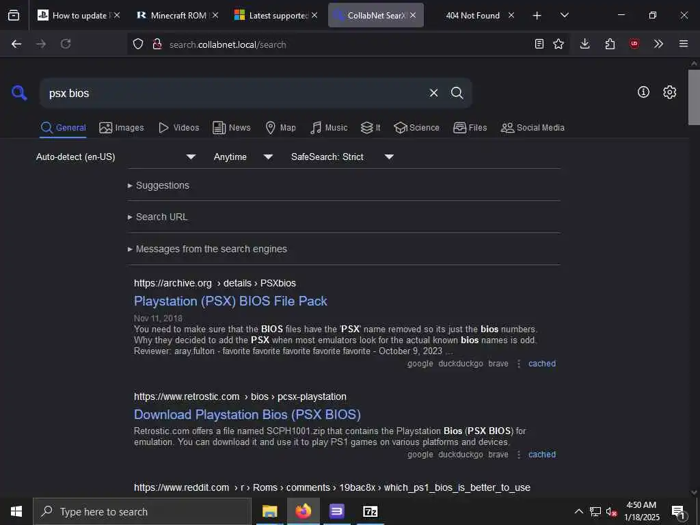Select the It category

click(x=371, y=128)
